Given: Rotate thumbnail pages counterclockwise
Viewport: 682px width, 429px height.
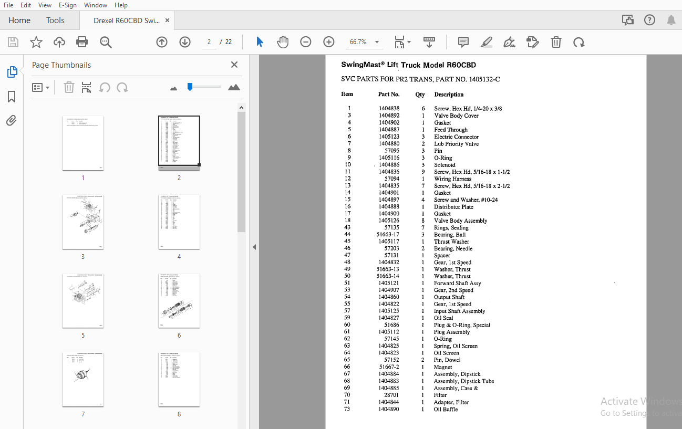Looking at the screenshot, I should tap(105, 87).
